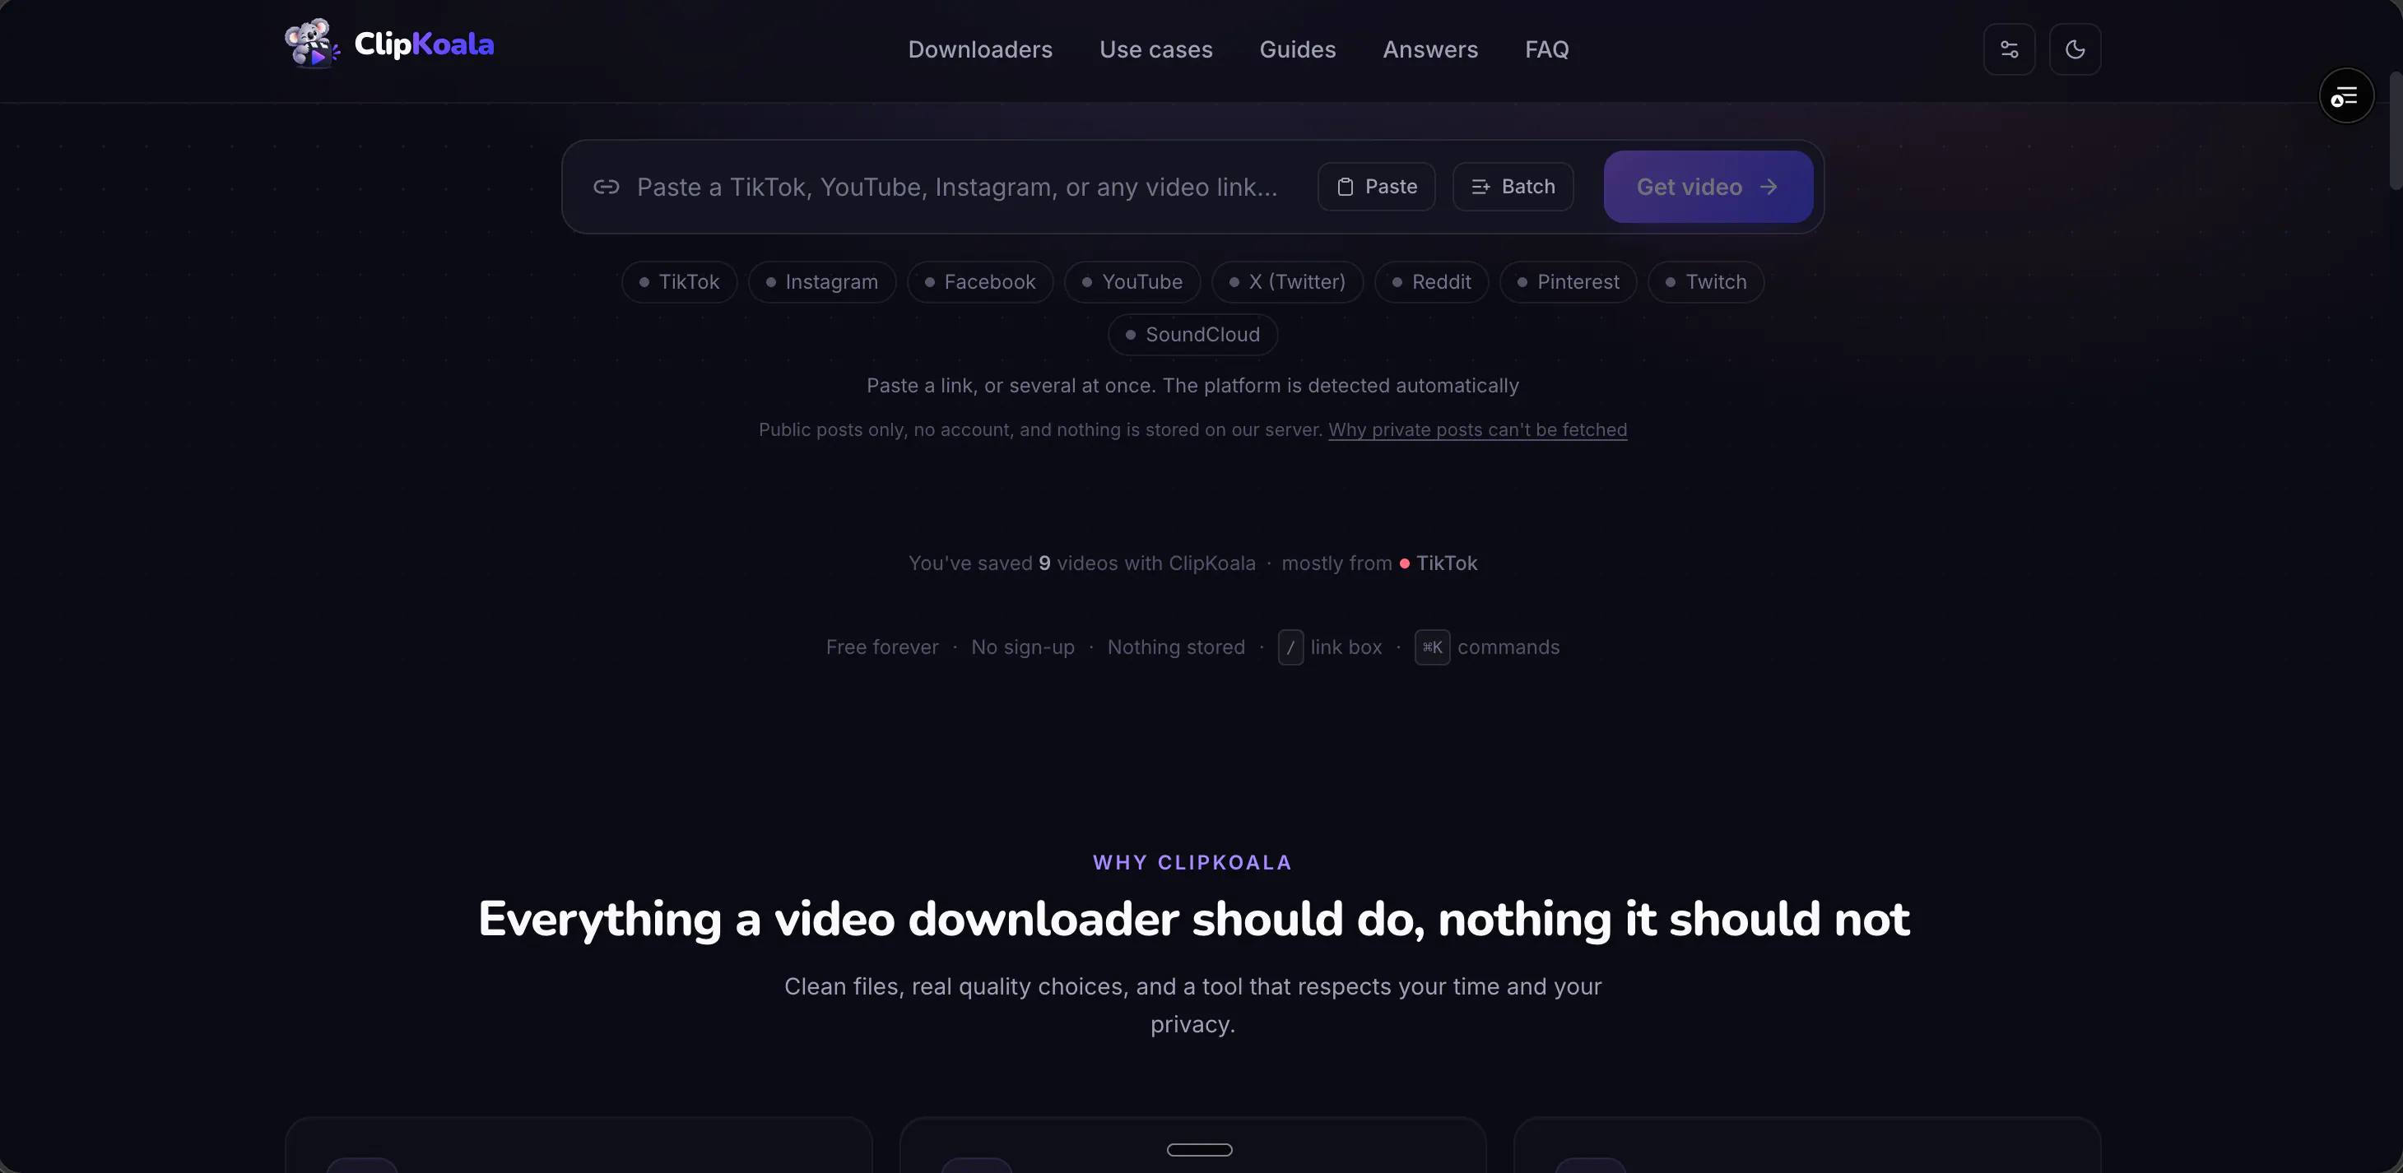Click the 'Nothing stored' text
The image size is (2403, 1173).
click(1175, 647)
